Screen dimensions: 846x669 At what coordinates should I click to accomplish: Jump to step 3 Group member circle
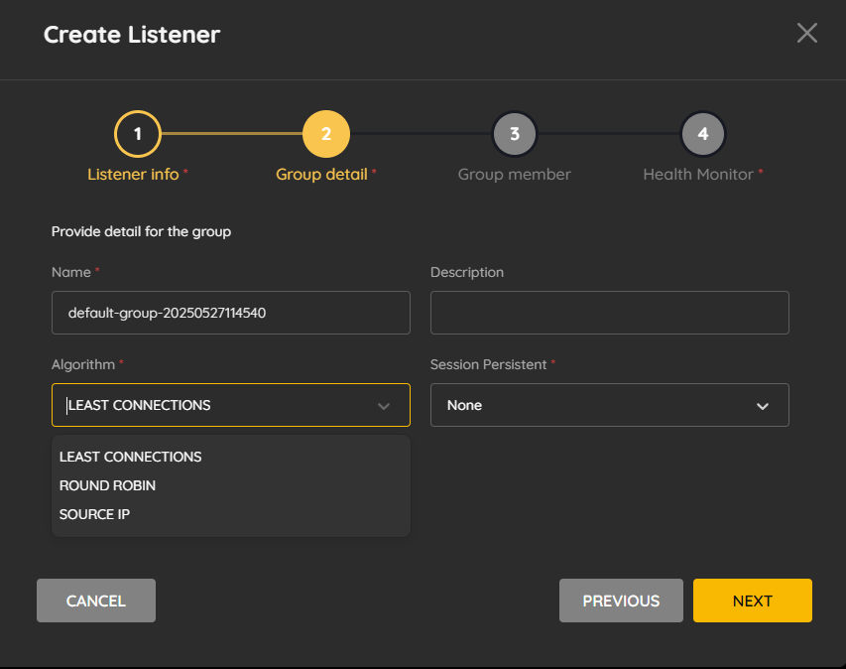tap(514, 134)
